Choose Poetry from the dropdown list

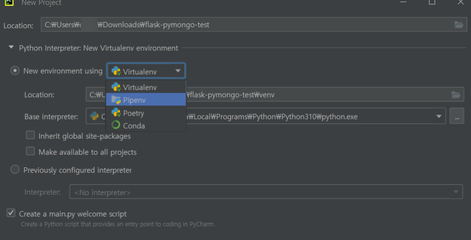click(x=146, y=113)
